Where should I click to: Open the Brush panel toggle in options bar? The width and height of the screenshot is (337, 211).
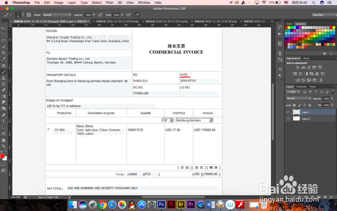(29, 15)
